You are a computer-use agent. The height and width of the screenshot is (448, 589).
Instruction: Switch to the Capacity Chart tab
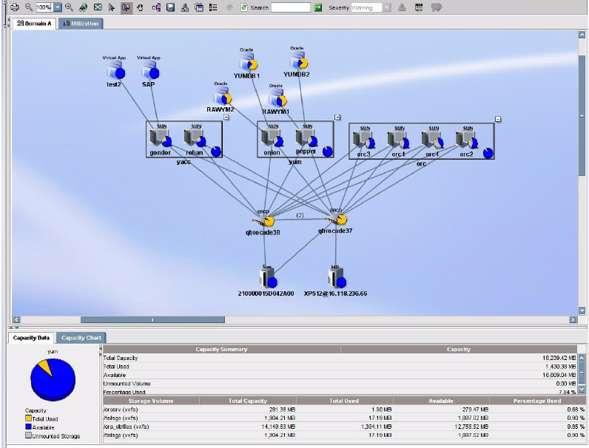(81, 338)
